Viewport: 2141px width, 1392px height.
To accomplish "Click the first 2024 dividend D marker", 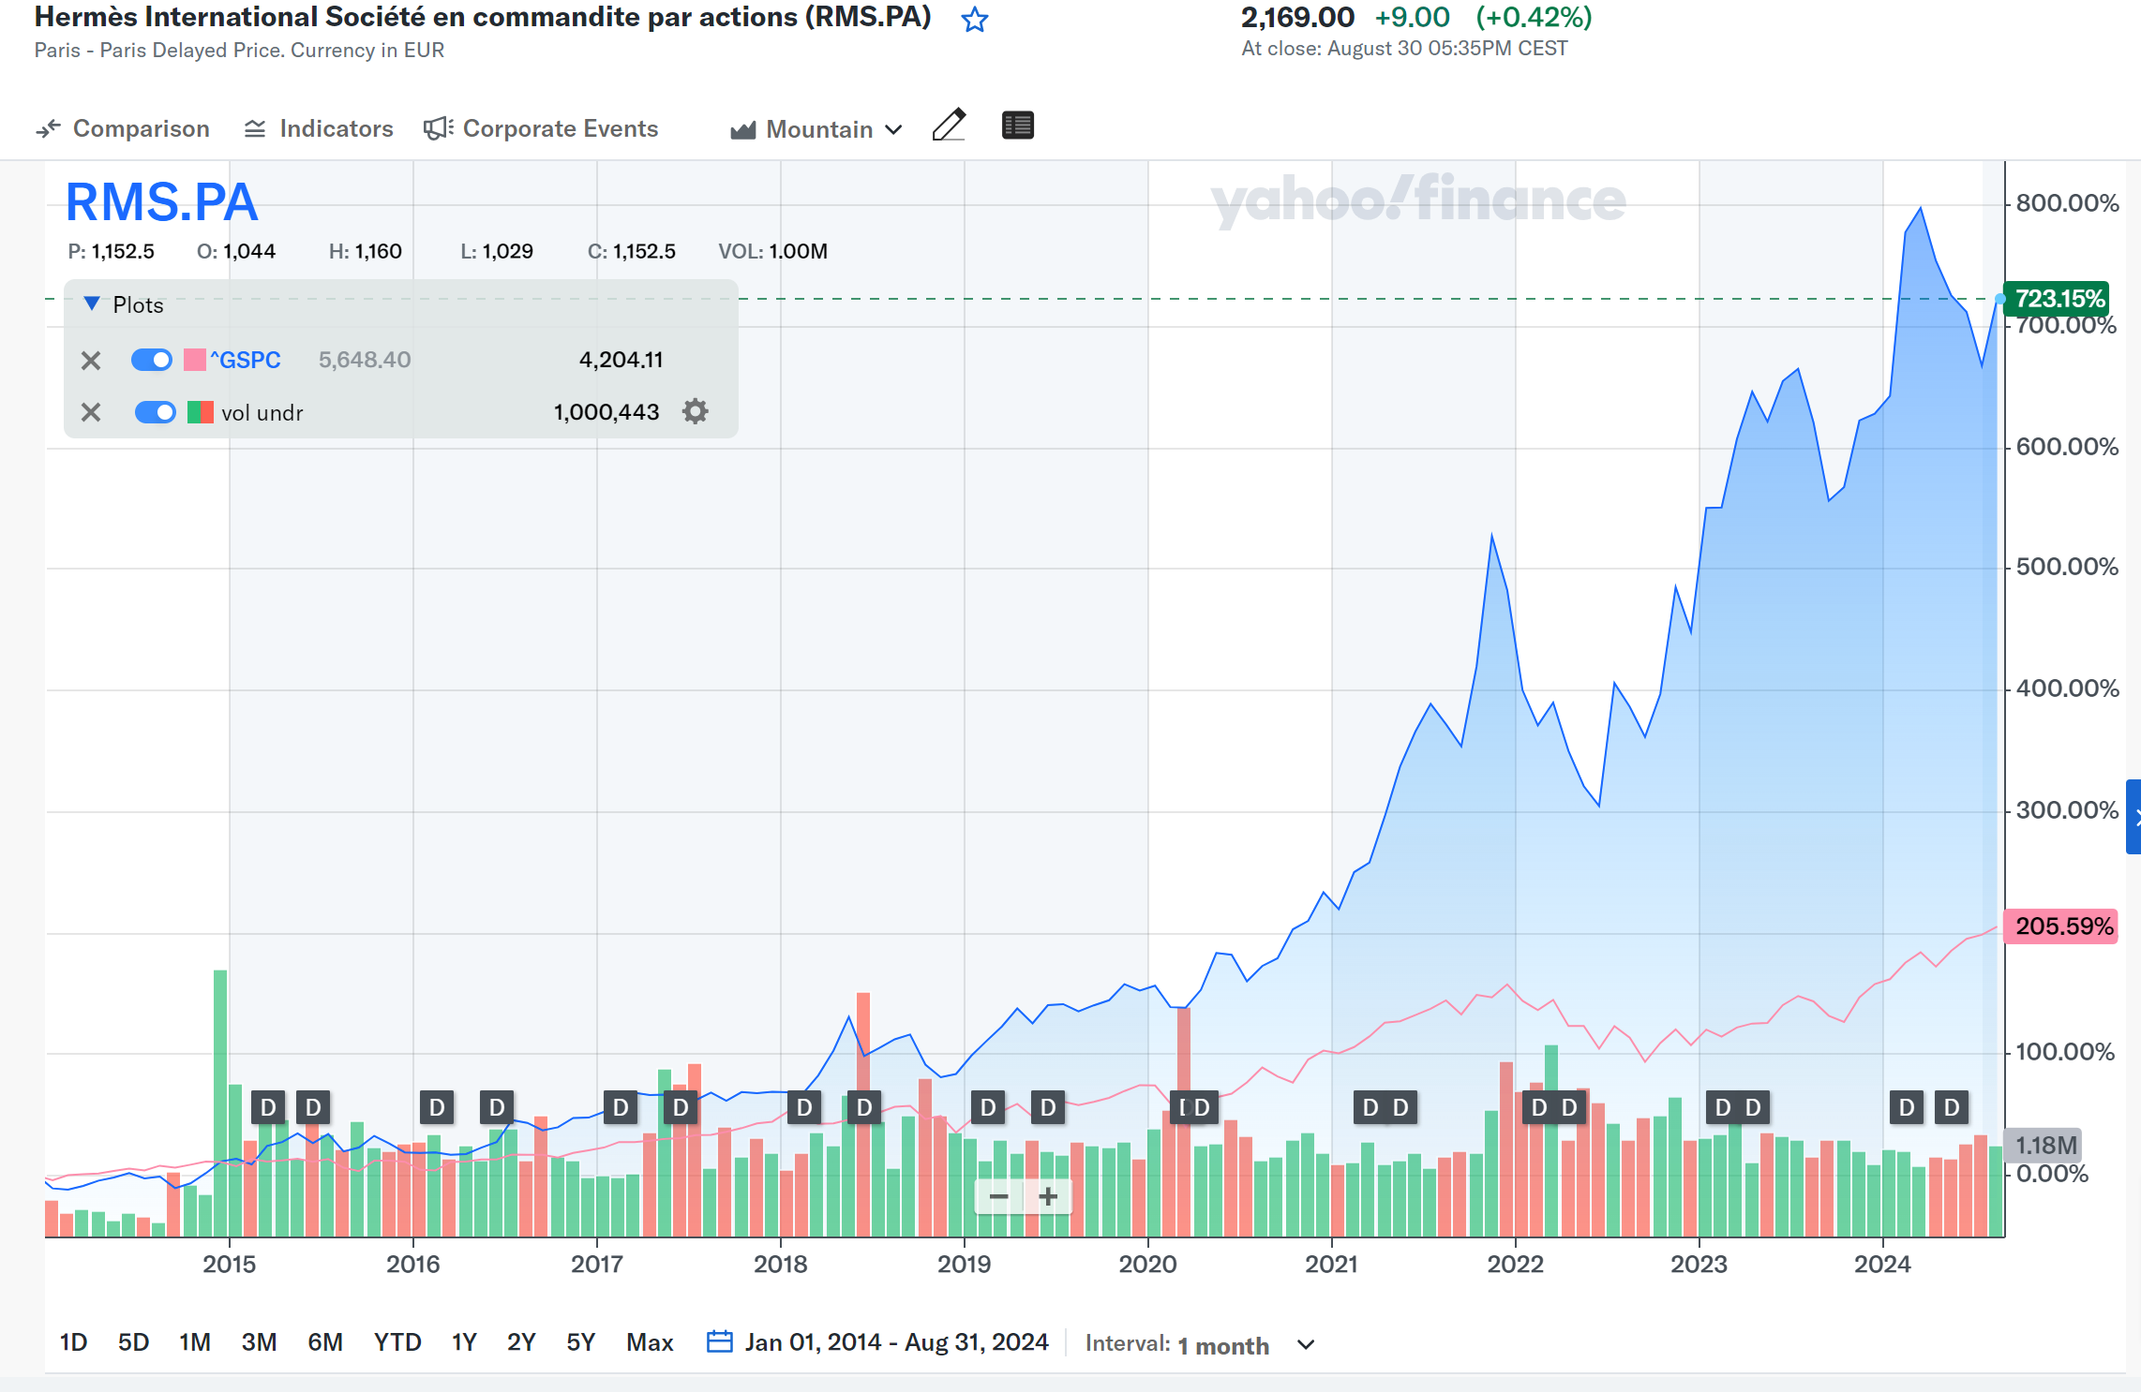I will [x=1907, y=1108].
